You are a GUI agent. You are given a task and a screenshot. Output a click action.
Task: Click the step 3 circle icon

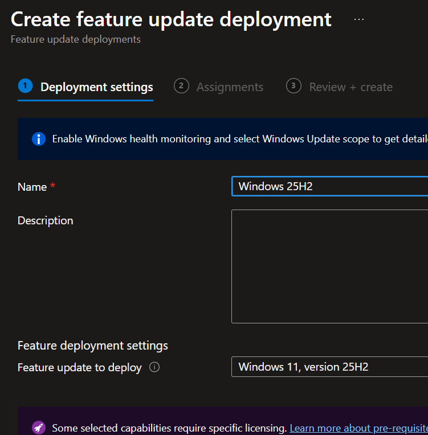pos(294,86)
